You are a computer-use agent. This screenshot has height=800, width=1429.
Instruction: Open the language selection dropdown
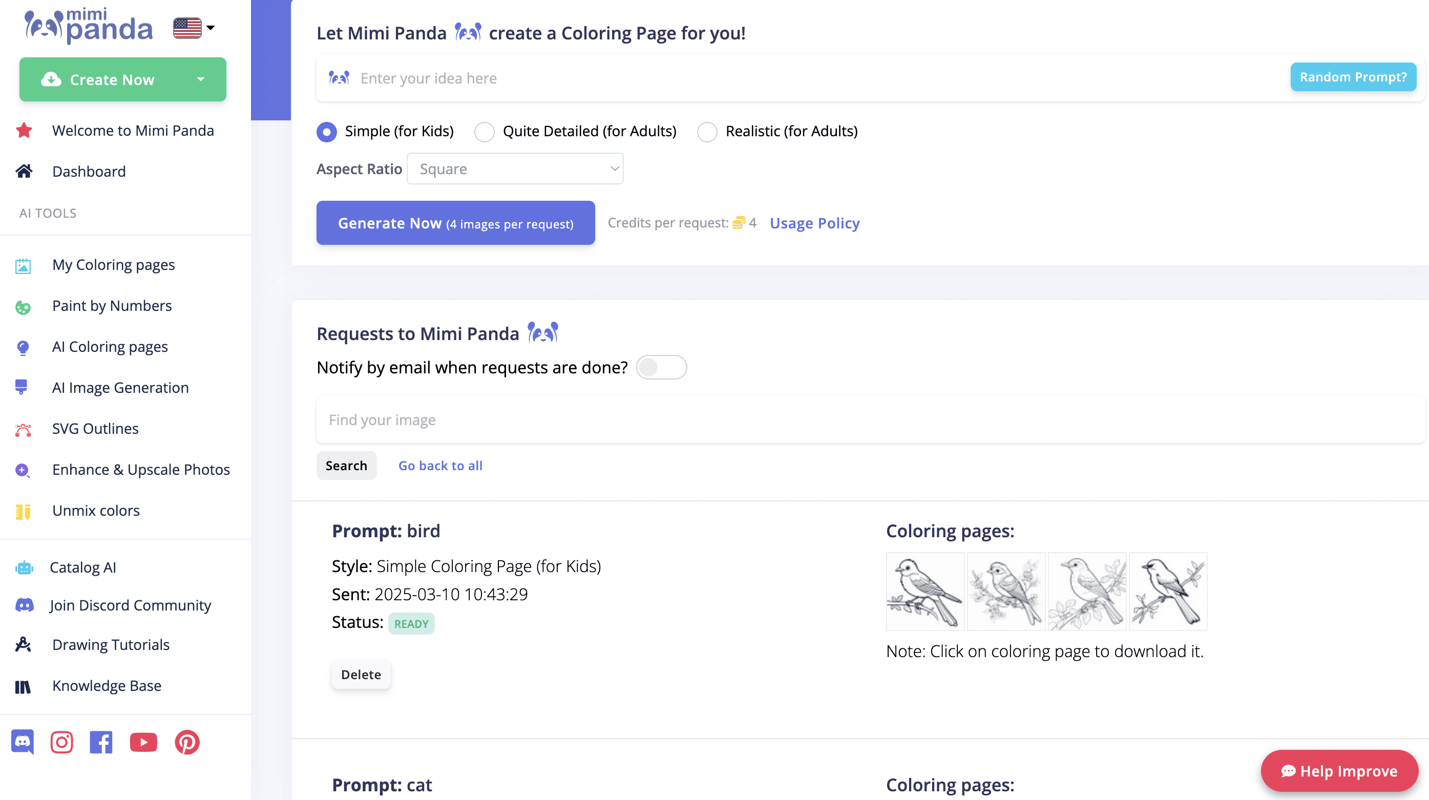[x=193, y=27]
